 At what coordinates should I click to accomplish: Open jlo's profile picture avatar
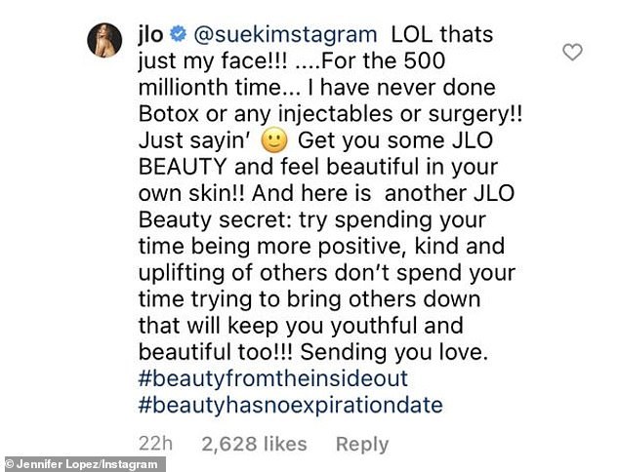click(x=104, y=40)
